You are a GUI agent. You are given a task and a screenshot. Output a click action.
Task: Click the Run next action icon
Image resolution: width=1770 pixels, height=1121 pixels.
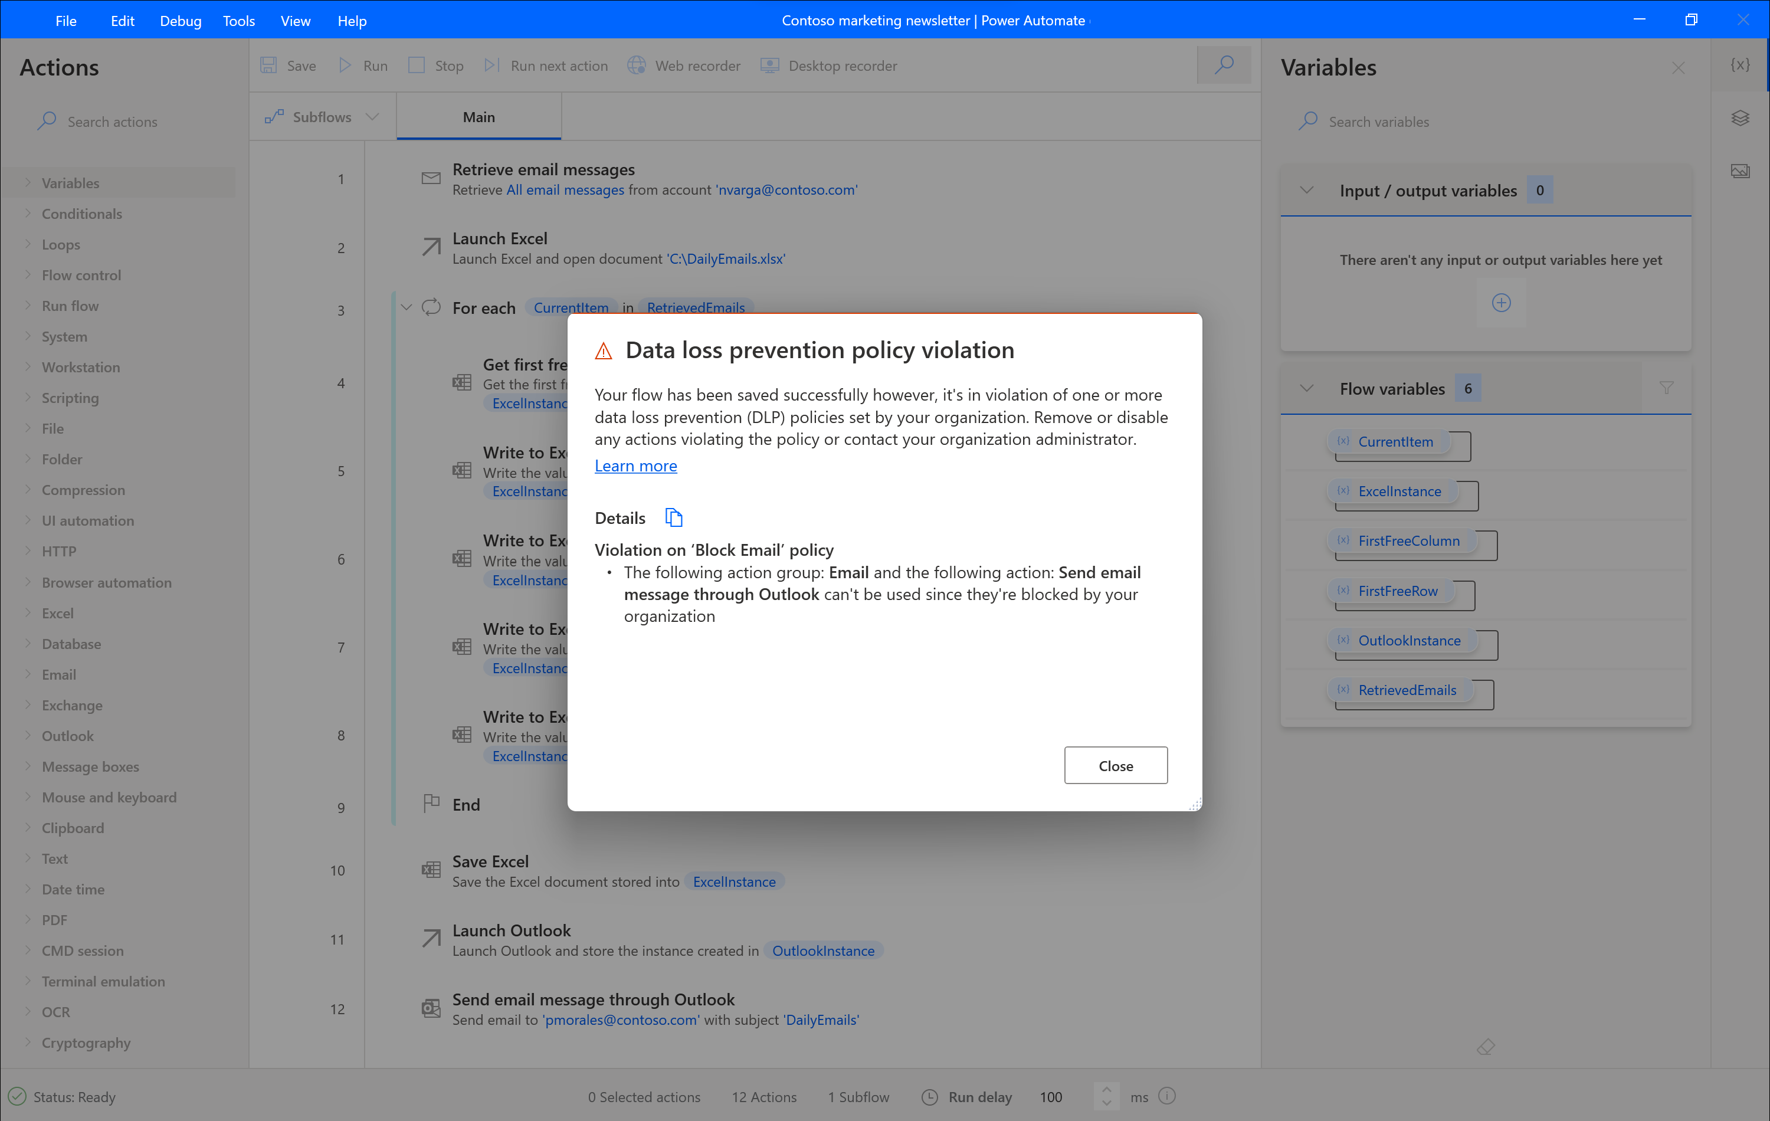491,66
